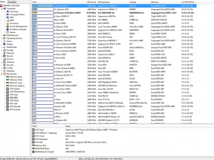Expand the Software tree node
The width and height of the screenshot is (214, 160).
2,62
